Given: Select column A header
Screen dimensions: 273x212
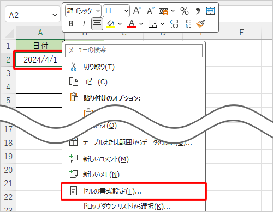Looking at the screenshot, I should 40,33.
